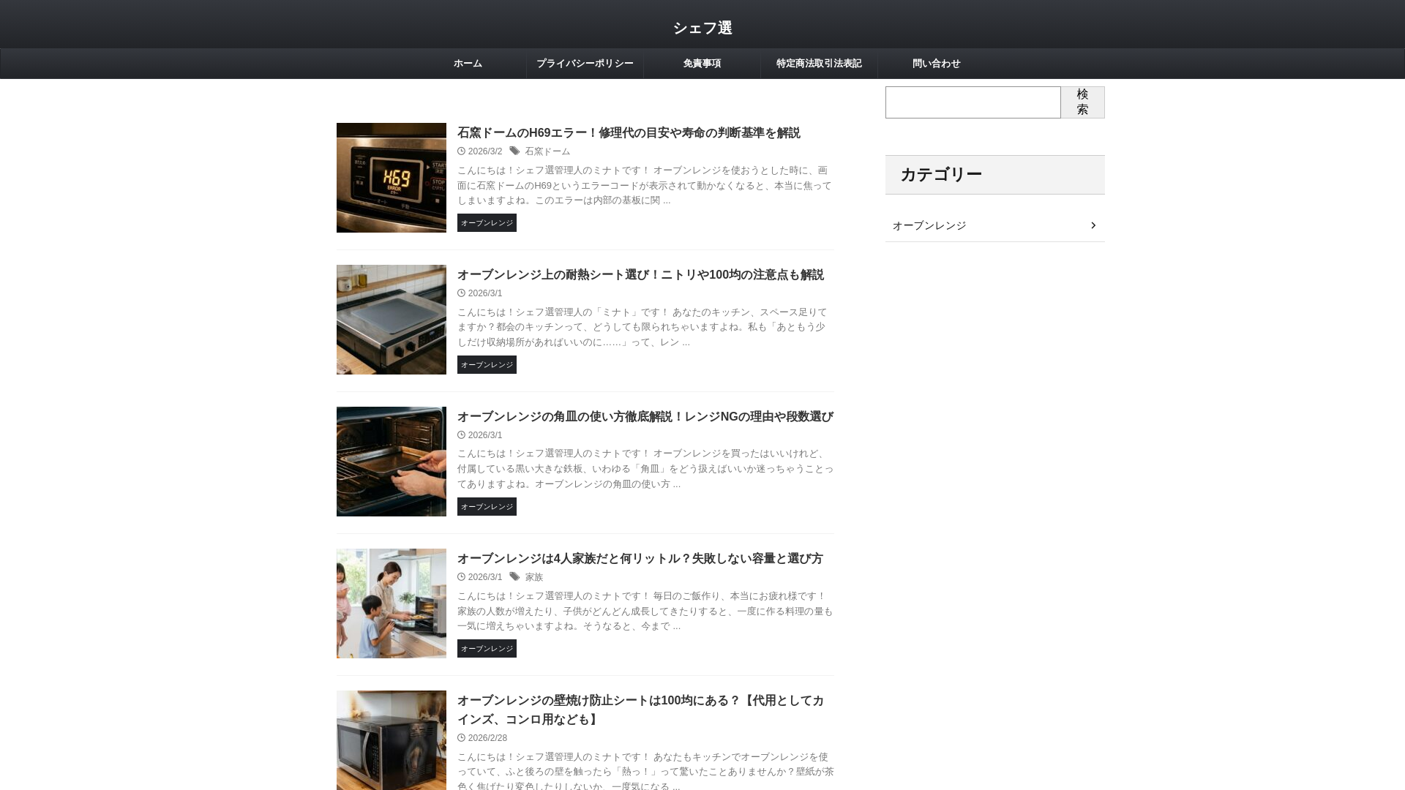Click clock icon of 4人家族 article date
The width and height of the screenshot is (1405, 790).
tap(462, 577)
